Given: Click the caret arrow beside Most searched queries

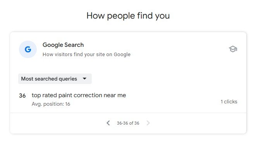Looking at the screenshot, I should pos(84,79).
